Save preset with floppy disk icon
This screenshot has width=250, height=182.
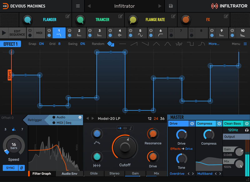171,6
